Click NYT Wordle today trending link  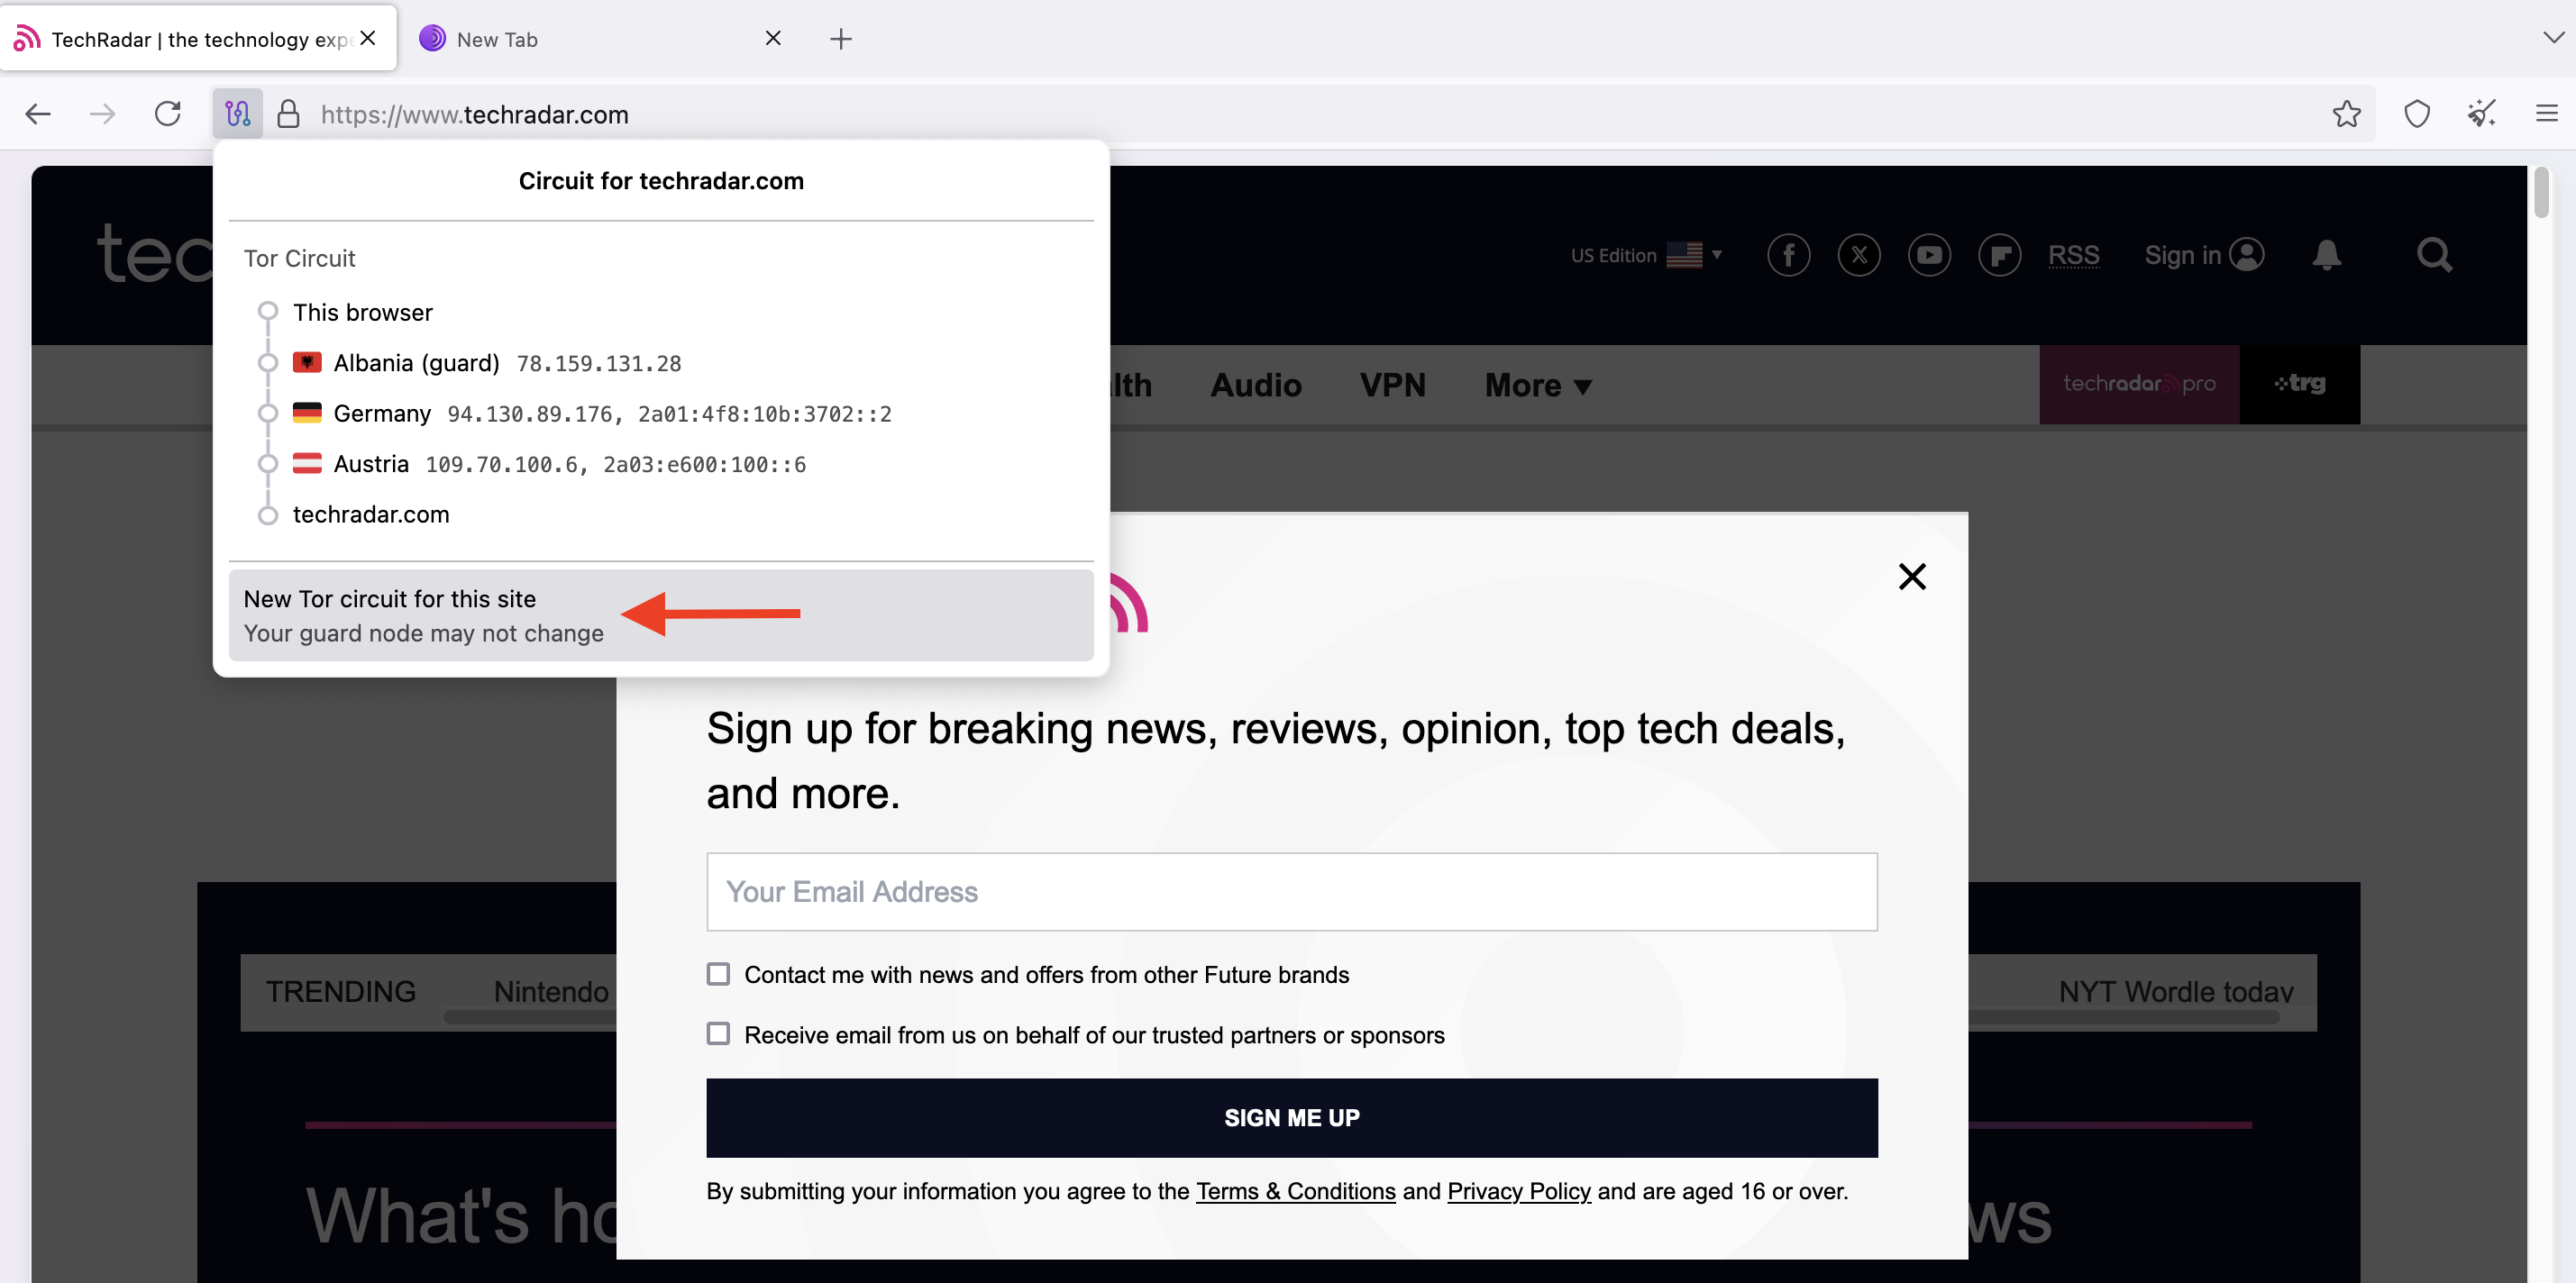2175,991
